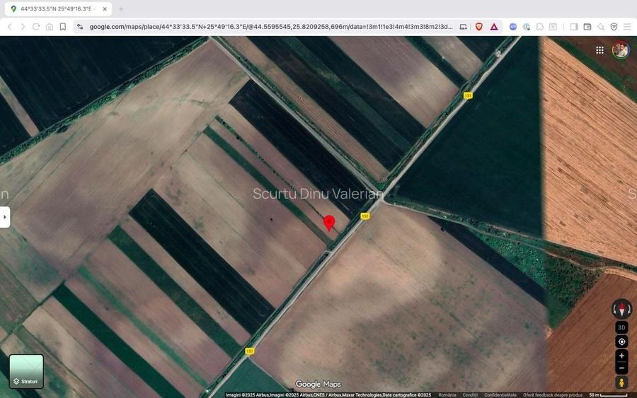Toggle the browser sidebar panel
Image resolution: width=637 pixels, height=398 pixels.
pos(574,27)
